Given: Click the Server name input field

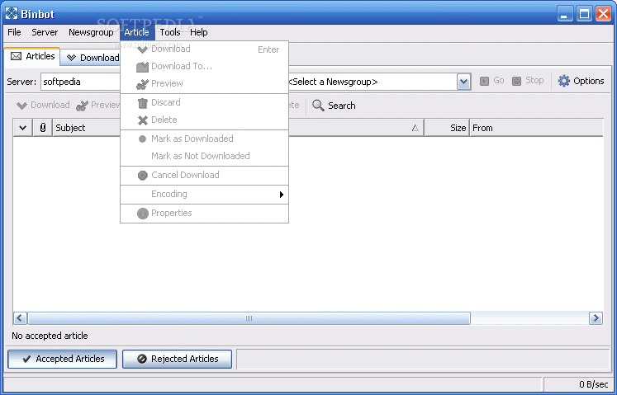Looking at the screenshot, I should tap(80, 82).
